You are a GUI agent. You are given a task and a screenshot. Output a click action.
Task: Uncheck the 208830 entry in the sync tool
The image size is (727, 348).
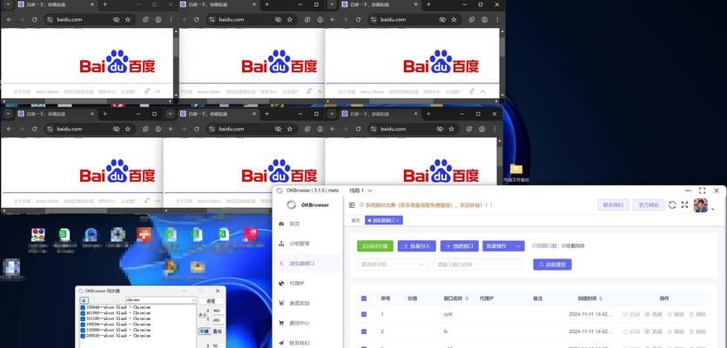[83, 335]
